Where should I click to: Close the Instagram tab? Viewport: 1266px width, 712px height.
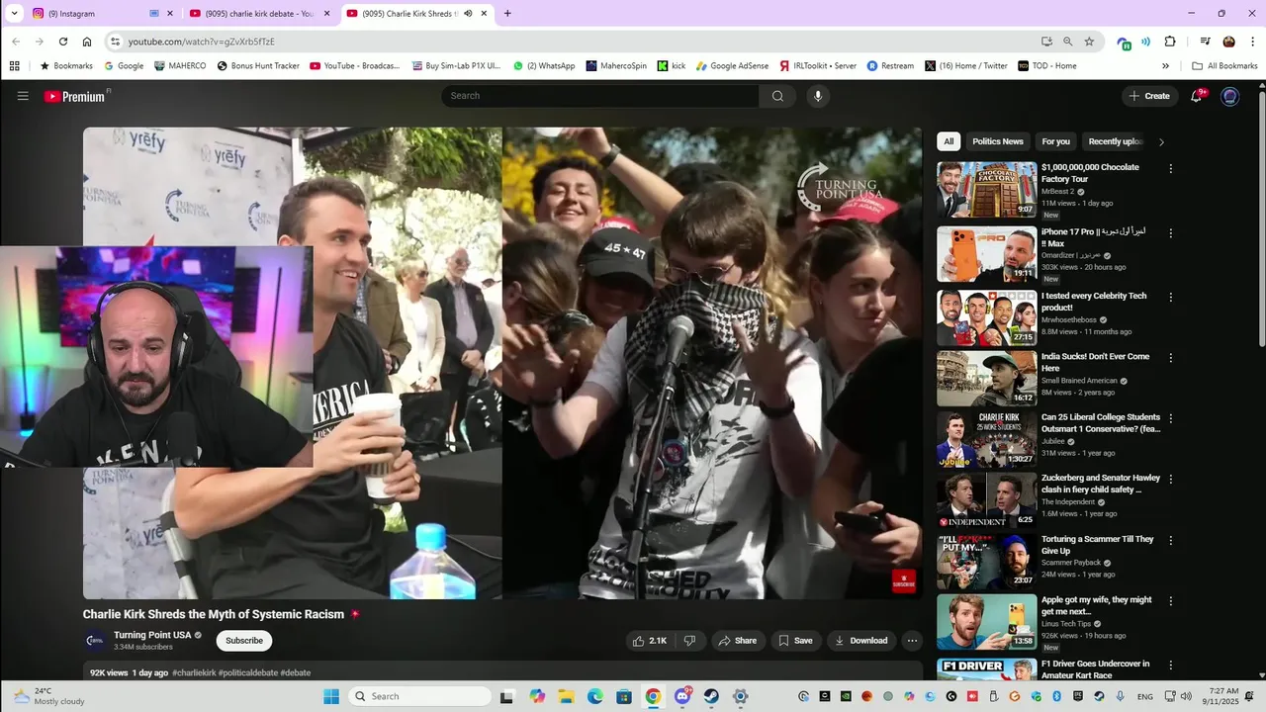point(170,14)
